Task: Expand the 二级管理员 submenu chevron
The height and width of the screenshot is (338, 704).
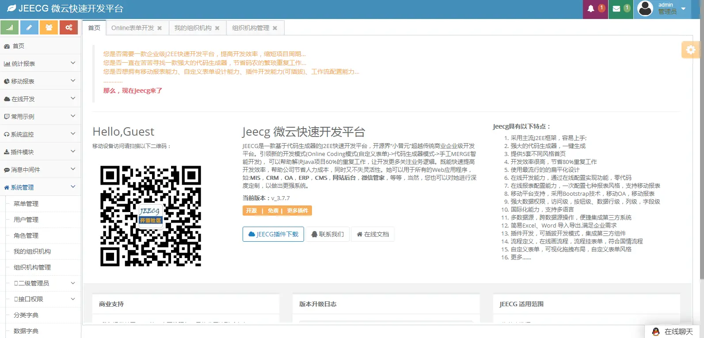Action: click(x=73, y=283)
